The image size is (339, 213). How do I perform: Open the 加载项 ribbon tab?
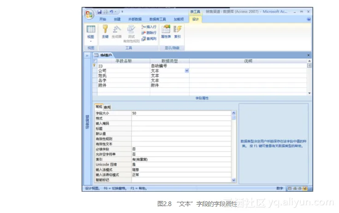point(179,19)
